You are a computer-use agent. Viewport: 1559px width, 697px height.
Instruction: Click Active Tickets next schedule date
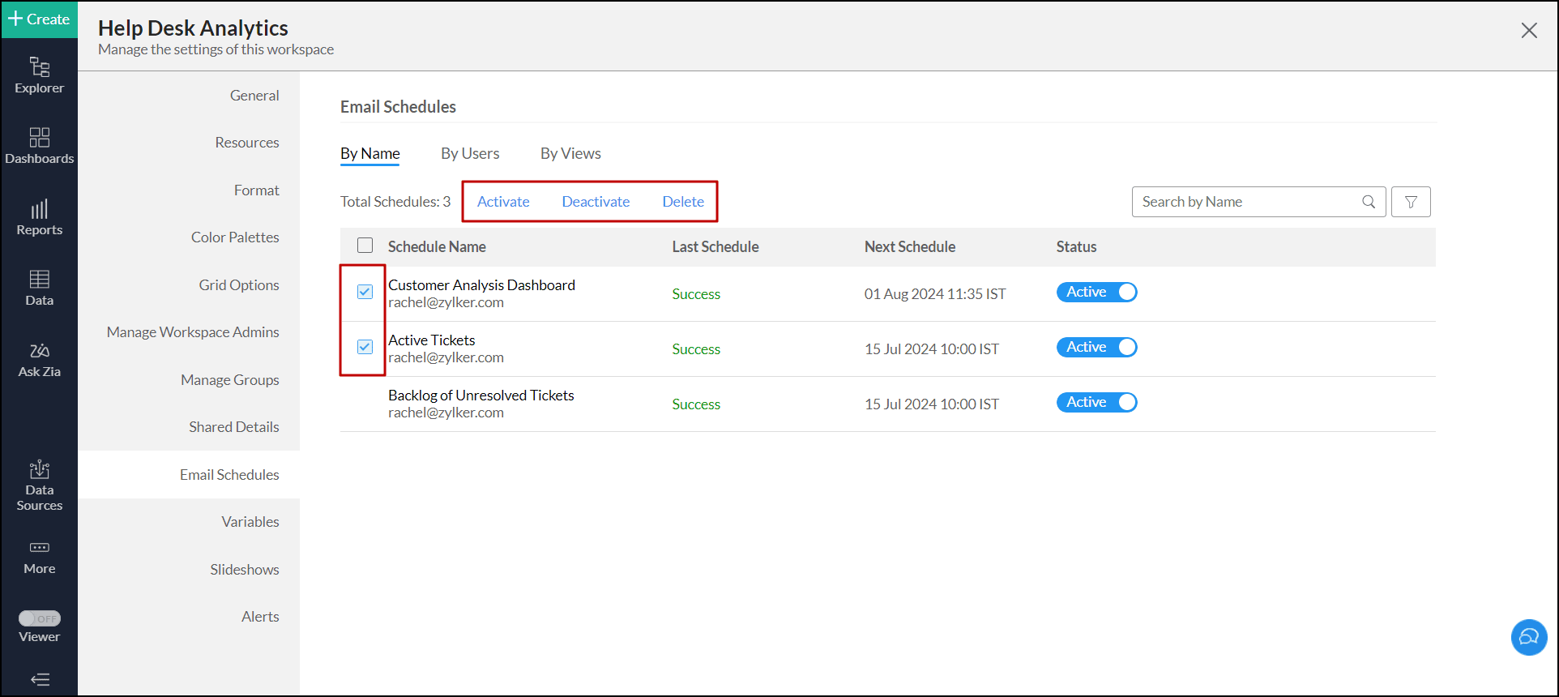(932, 349)
